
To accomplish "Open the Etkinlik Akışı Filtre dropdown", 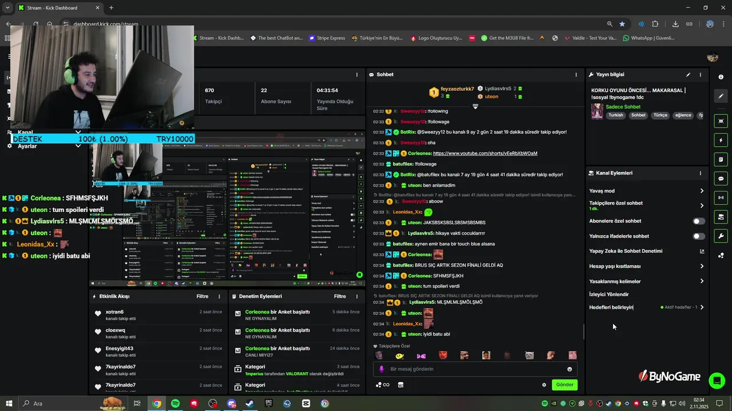I will click(x=202, y=296).
